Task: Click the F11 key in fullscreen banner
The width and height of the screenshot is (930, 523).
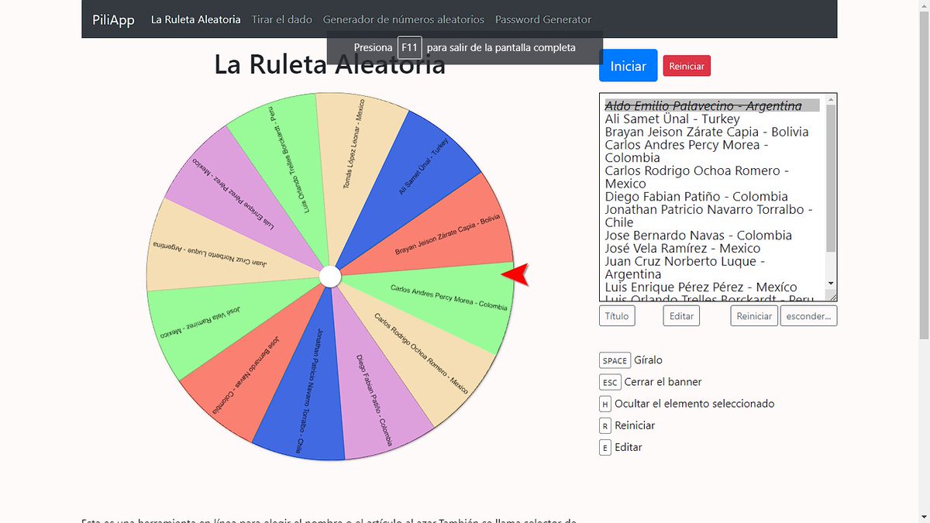Action: point(410,48)
